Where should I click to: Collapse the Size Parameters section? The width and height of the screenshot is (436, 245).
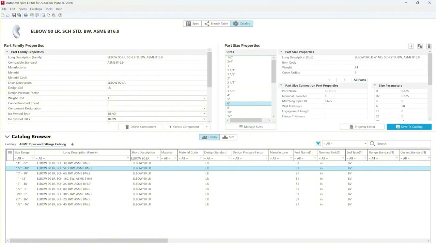pyautogui.click(x=375, y=85)
